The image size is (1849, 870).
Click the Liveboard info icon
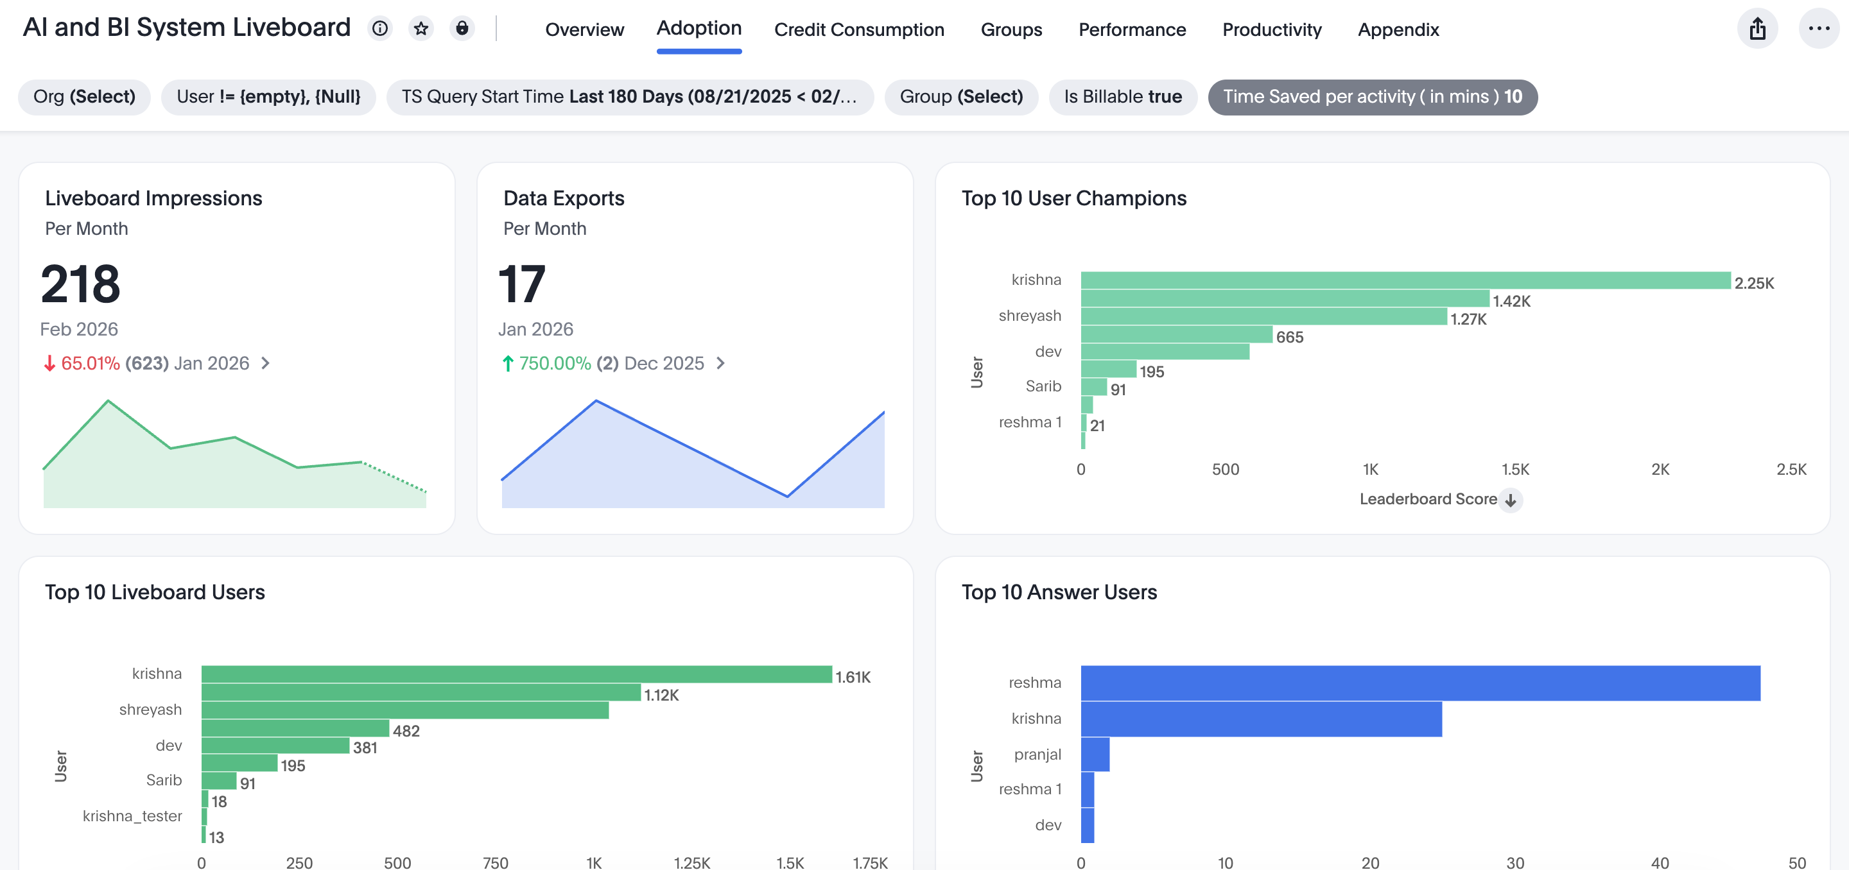[x=379, y=29]
